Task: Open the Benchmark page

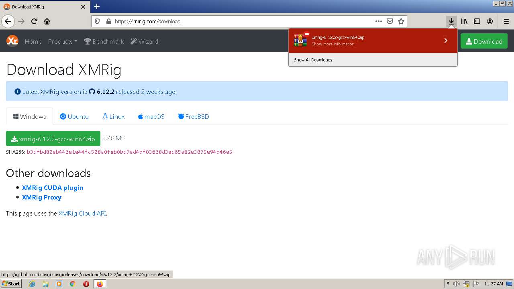Action: click(104, 41)
